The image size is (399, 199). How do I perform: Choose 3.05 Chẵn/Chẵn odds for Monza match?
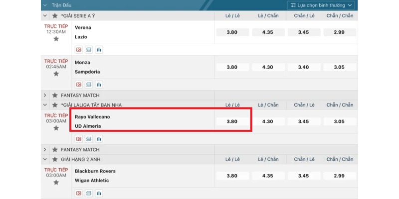click(339, 67)
